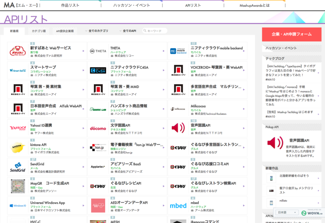Open the milkcocoa logo
325x223 pixels.
[178, 109]
